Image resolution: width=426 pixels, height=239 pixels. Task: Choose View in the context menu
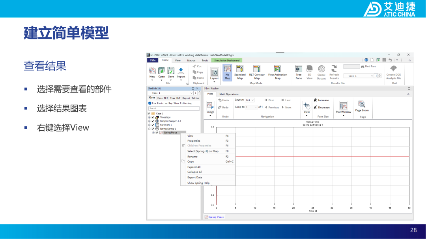208,136
